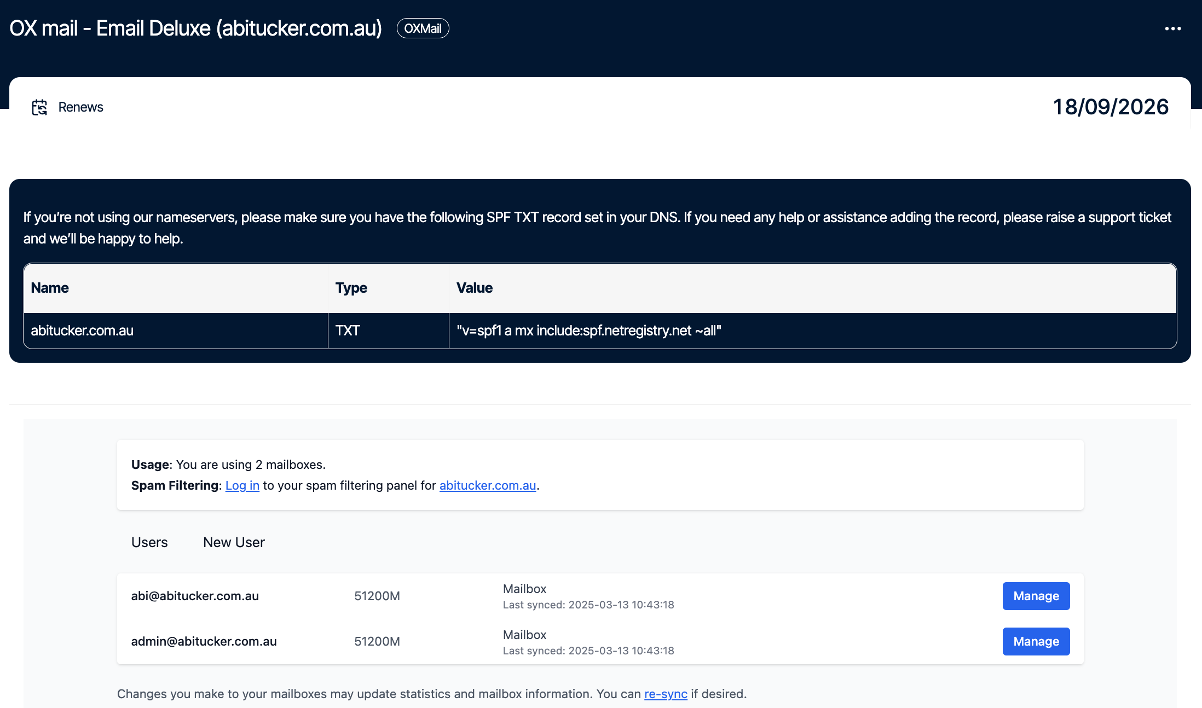Open the abitucker.com.au spam panel link
The height and width of the screenshot is (708, 1202).
[487, 485]
